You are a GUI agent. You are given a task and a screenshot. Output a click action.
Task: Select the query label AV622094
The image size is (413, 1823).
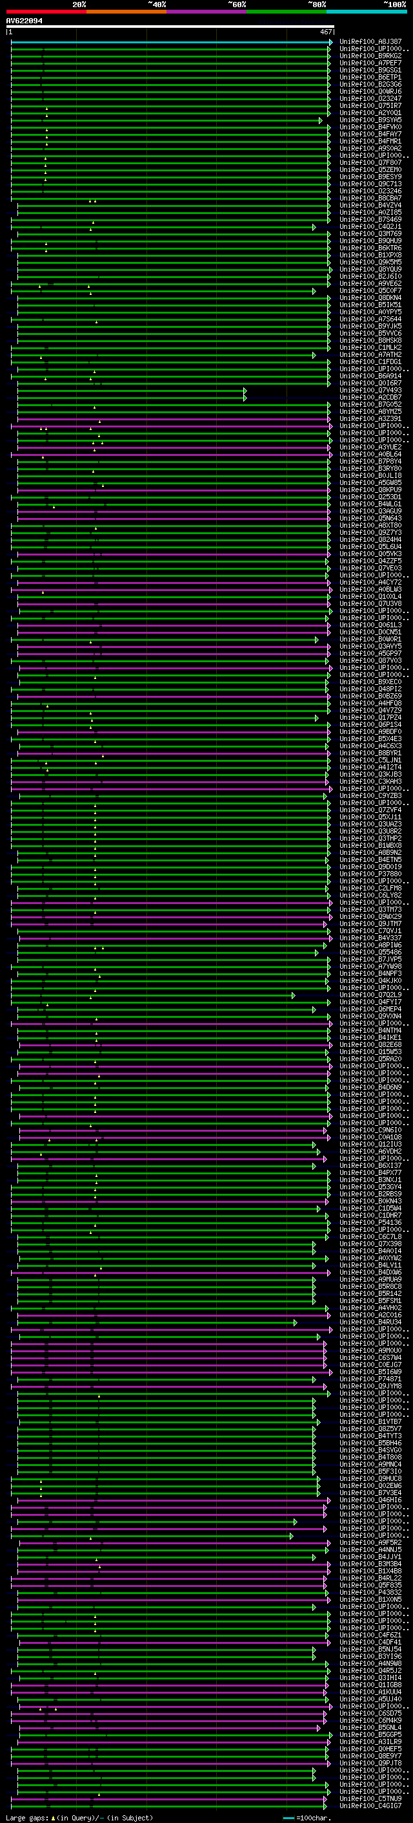[24, 21]
